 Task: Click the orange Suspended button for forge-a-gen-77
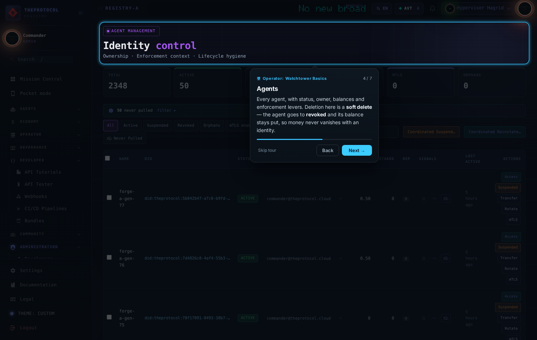508,188
